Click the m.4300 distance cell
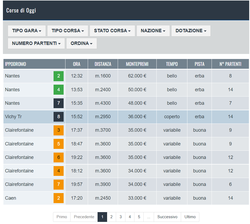The height and width of the screenshot is (224, 250). pyautogui.click(x=103, y=103)
